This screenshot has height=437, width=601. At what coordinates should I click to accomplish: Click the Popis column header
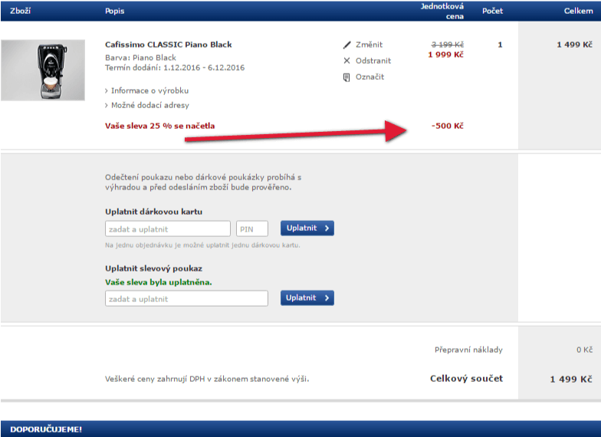(x=115, y=11)
